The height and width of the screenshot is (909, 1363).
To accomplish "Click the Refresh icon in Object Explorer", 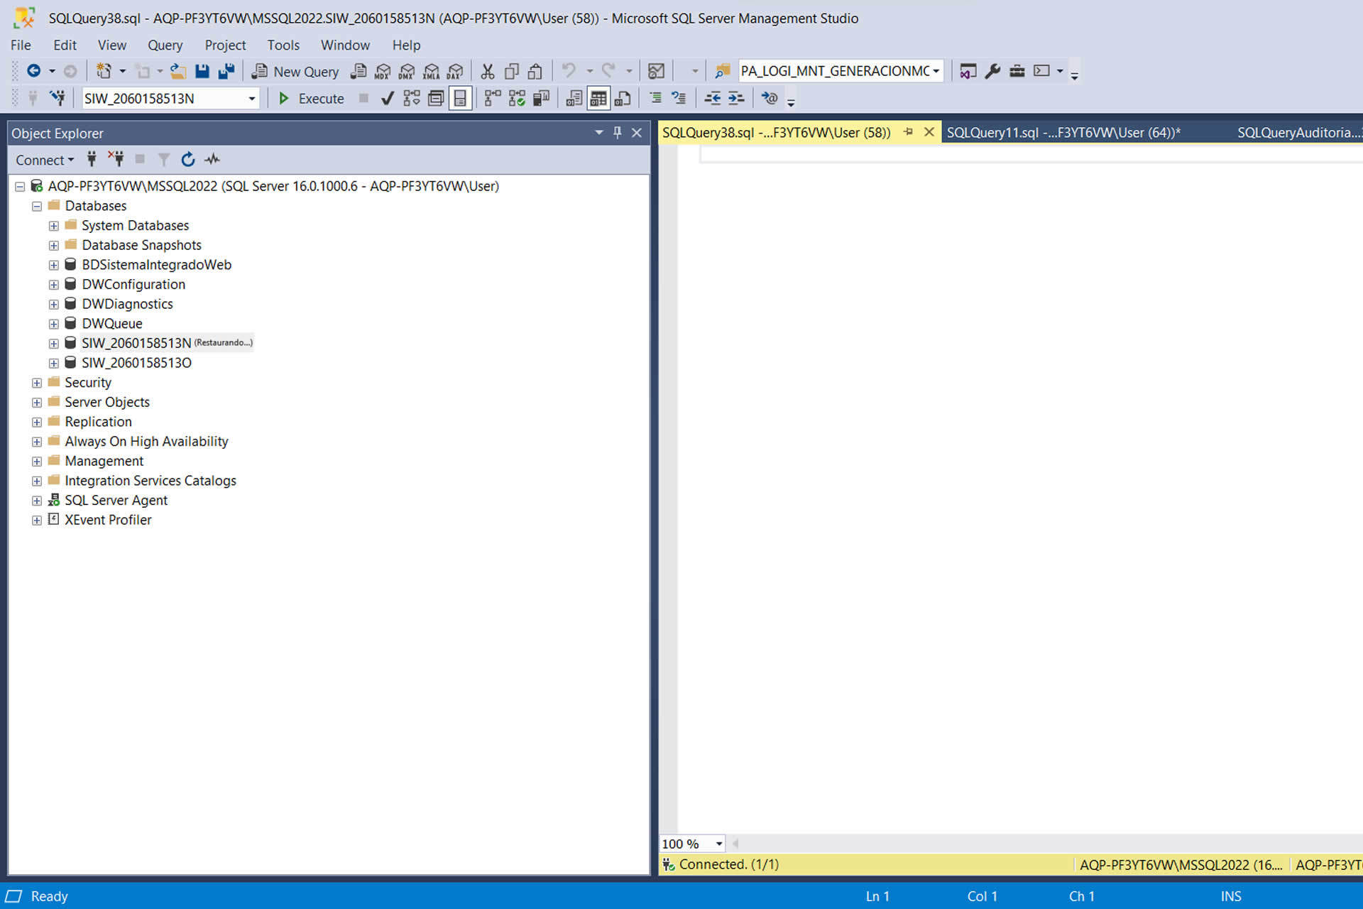I will pyautogui.click(x=187, y=160).
